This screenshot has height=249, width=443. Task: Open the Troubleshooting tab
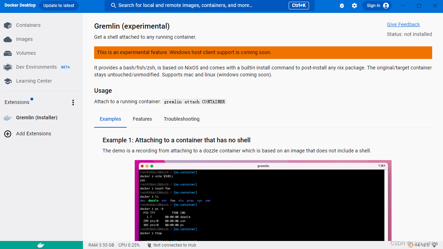pyautogui.click(x=182, y=119)
